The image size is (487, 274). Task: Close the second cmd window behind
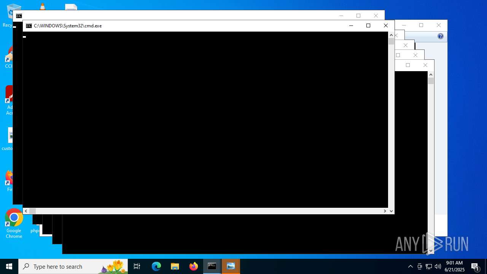tap(376, 16)
